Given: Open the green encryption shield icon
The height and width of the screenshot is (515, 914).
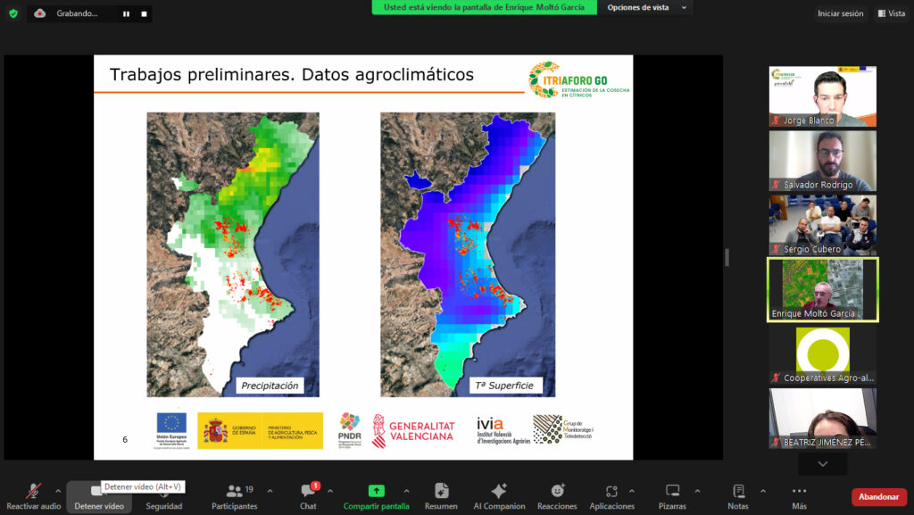Looking at the screenshot, I should point(13,12).
